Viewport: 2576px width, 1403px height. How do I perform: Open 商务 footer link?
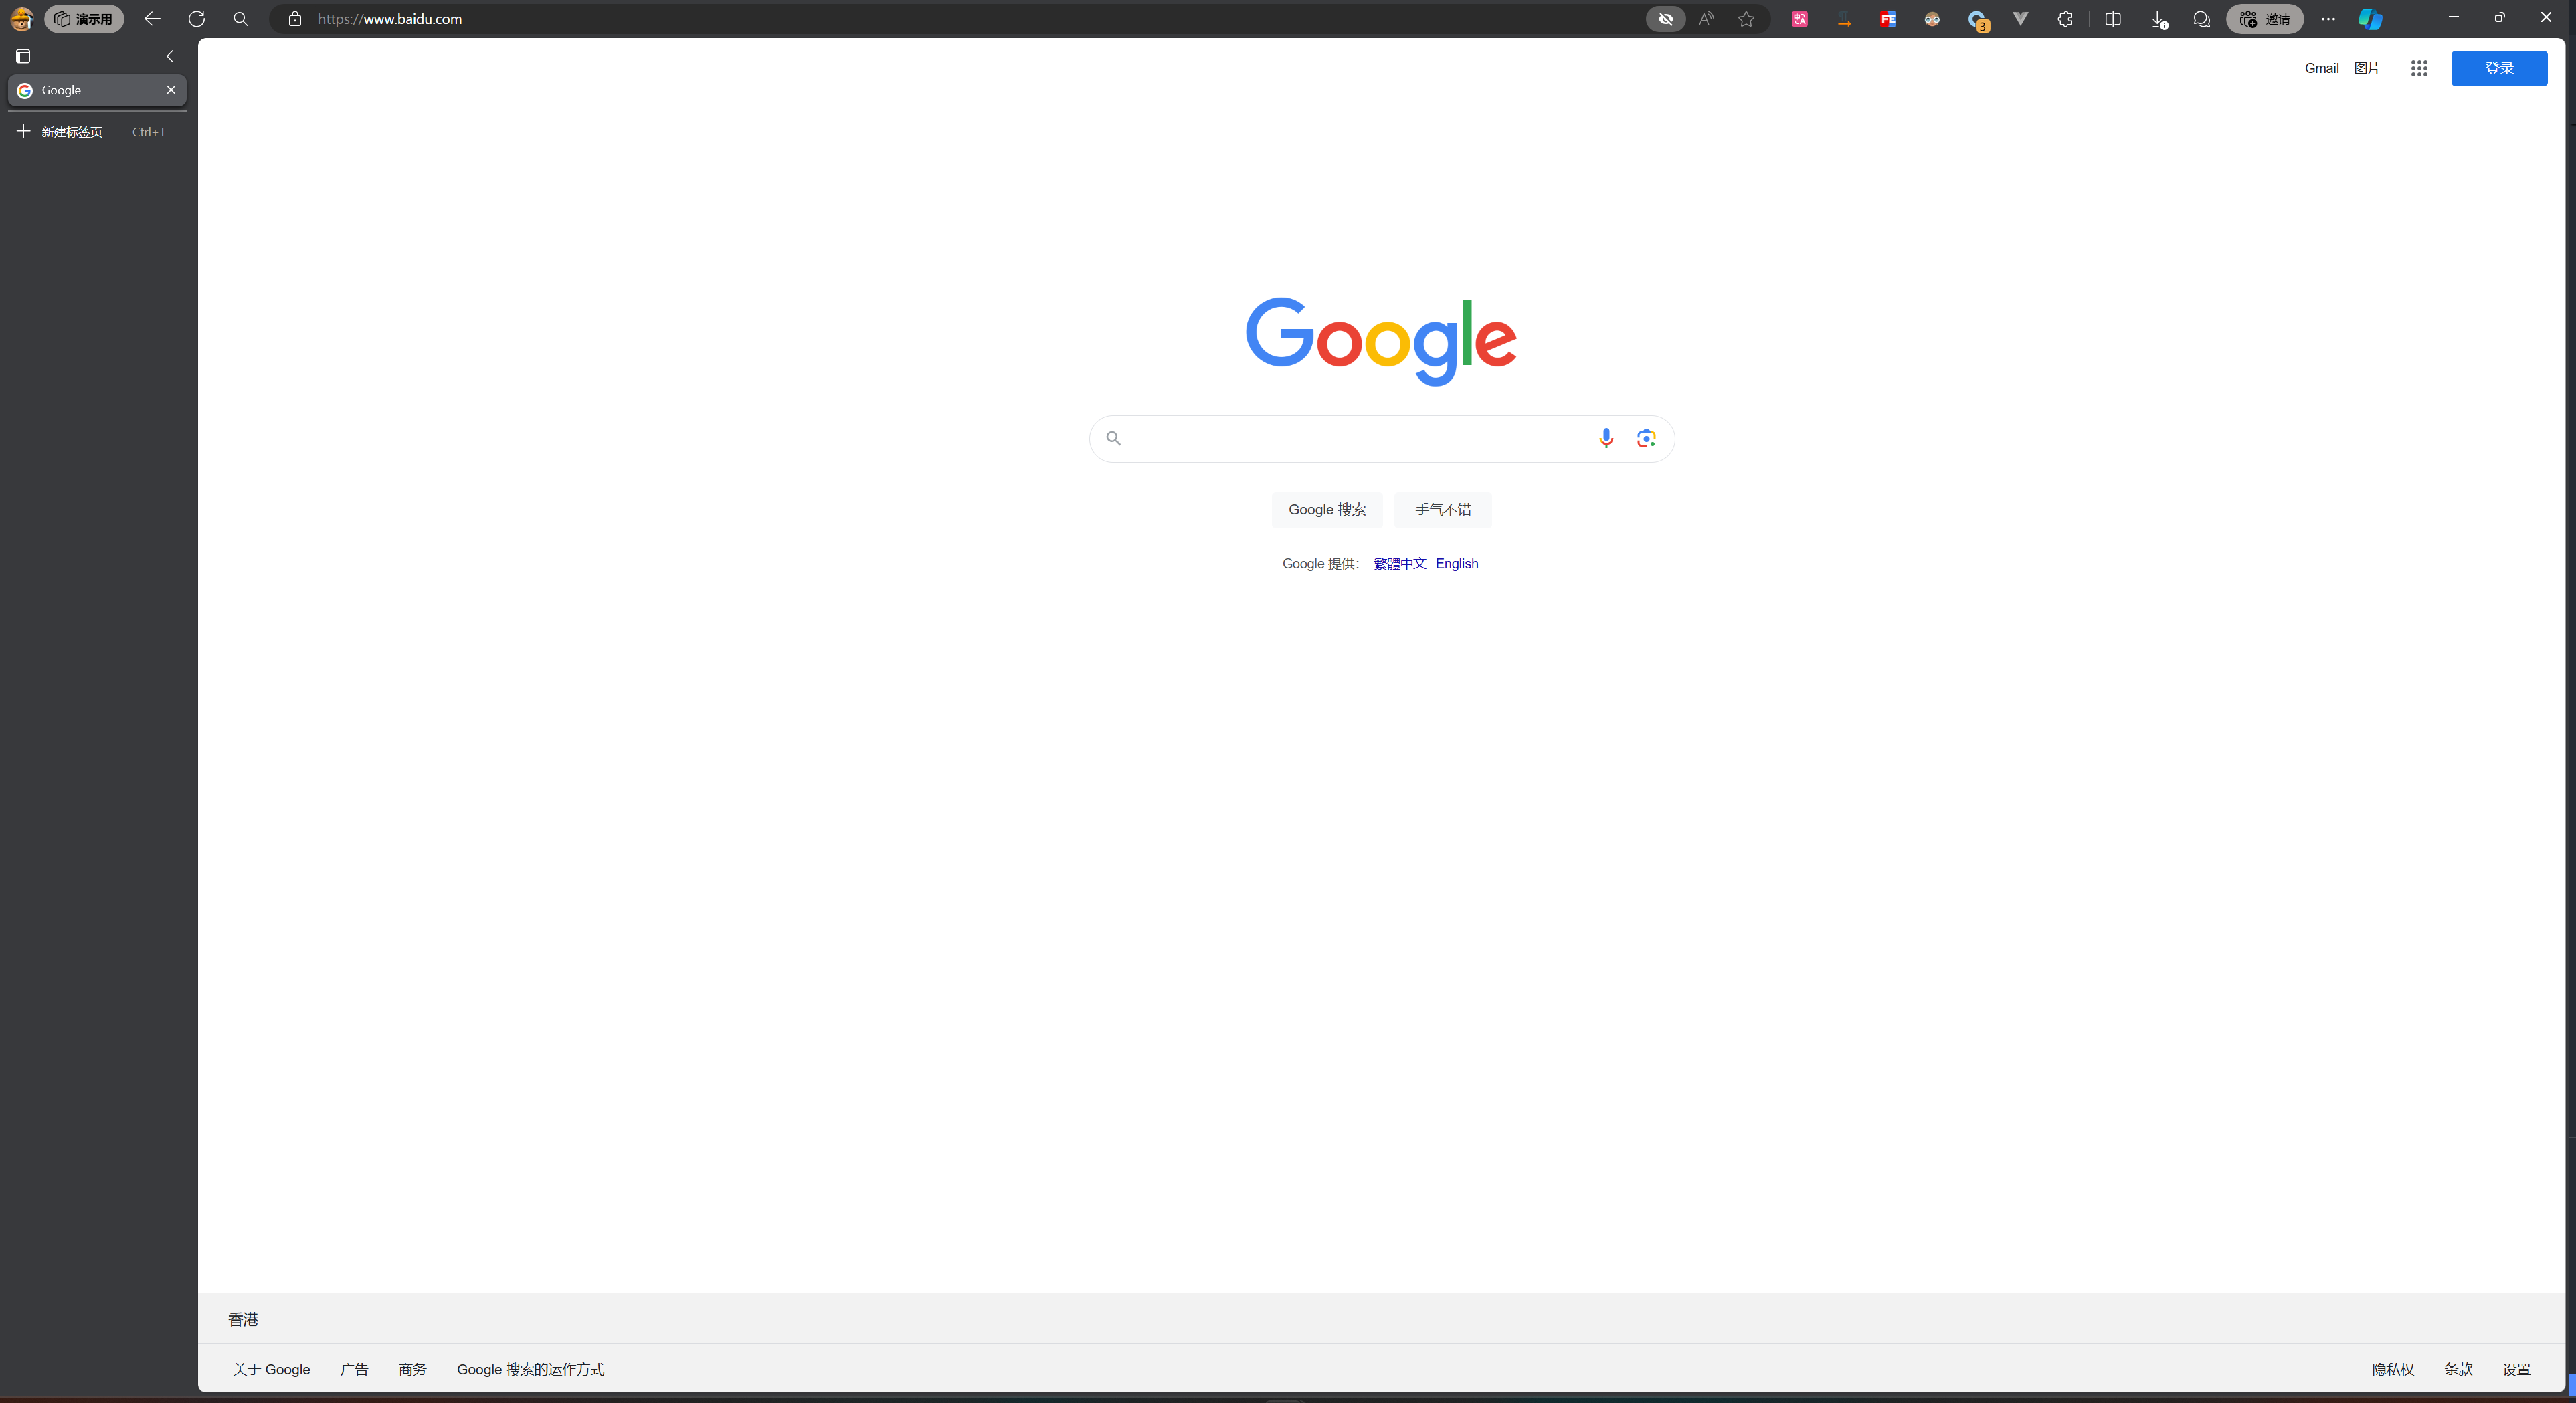click(x=413, y=1369)
